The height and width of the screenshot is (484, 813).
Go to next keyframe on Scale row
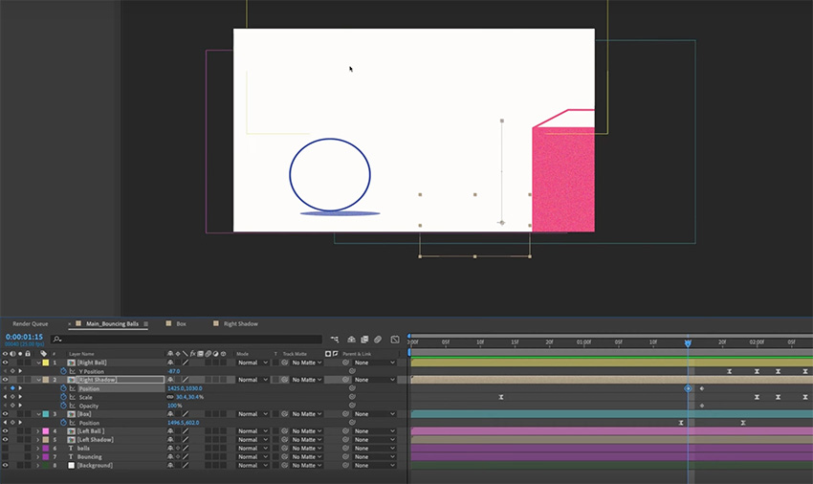(x=20, y=397)
